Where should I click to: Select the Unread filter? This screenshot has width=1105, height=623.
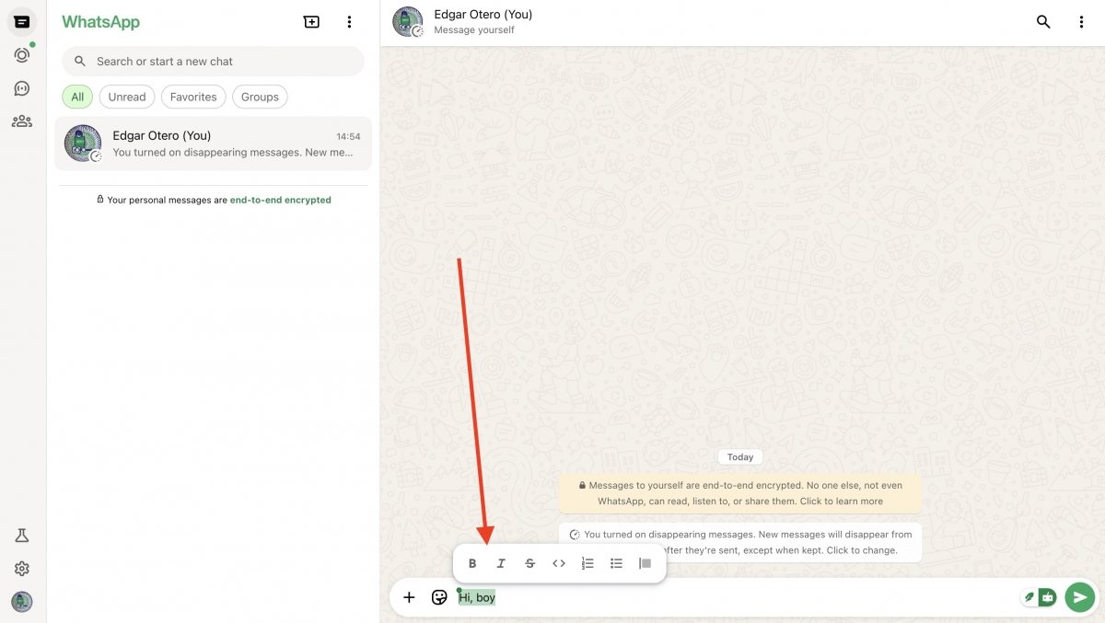click(127, 97)
